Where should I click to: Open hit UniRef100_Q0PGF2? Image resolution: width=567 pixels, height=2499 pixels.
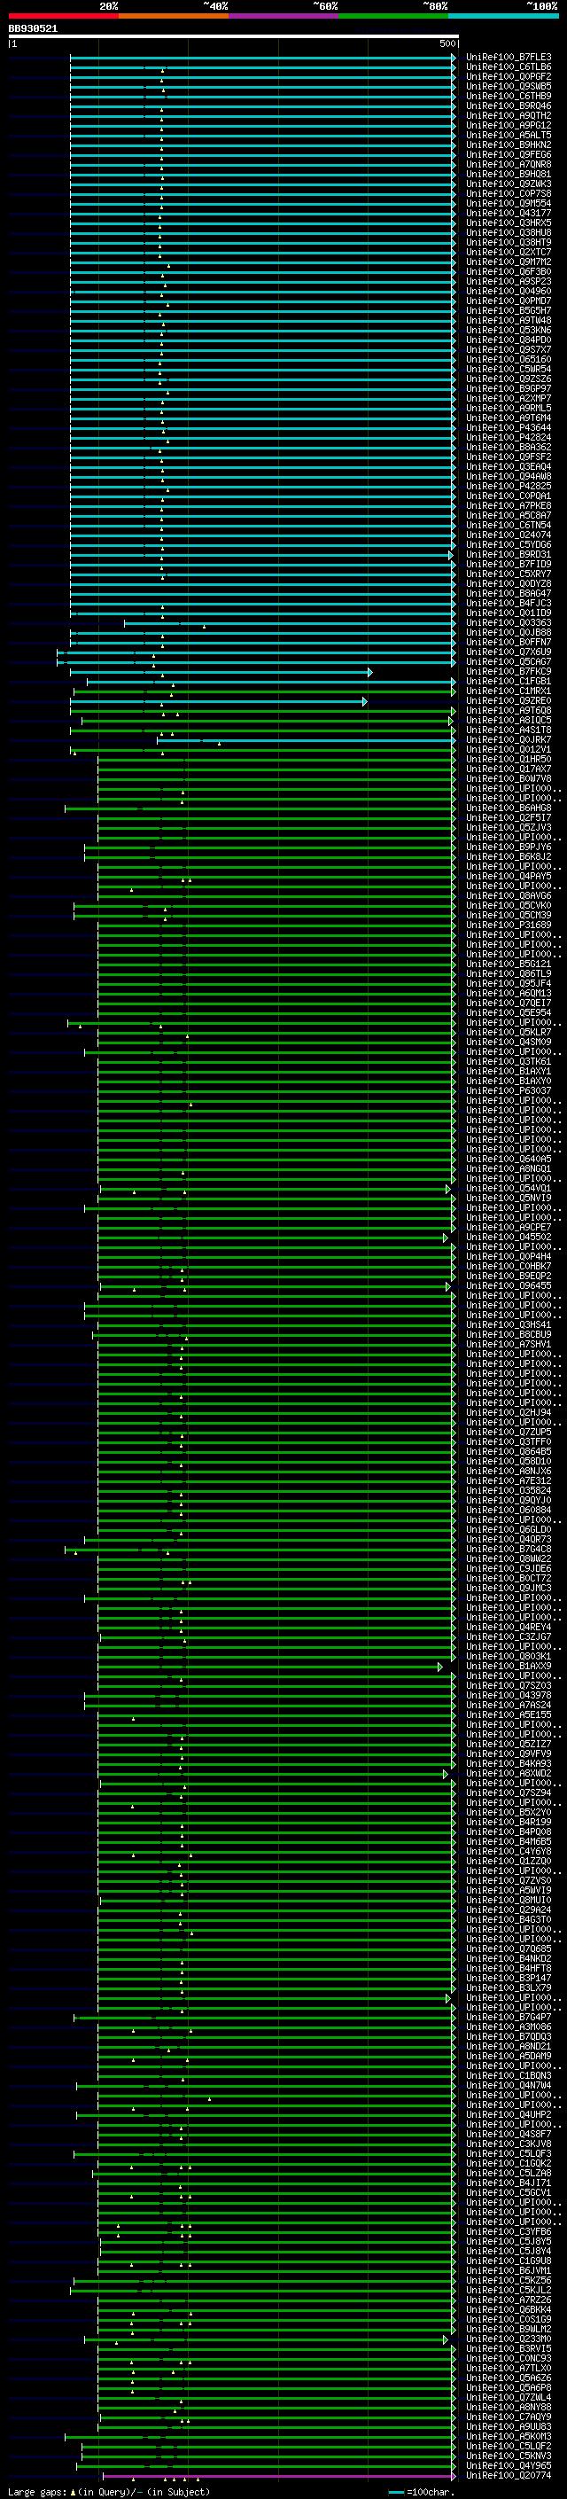click(x=508, y=76)
